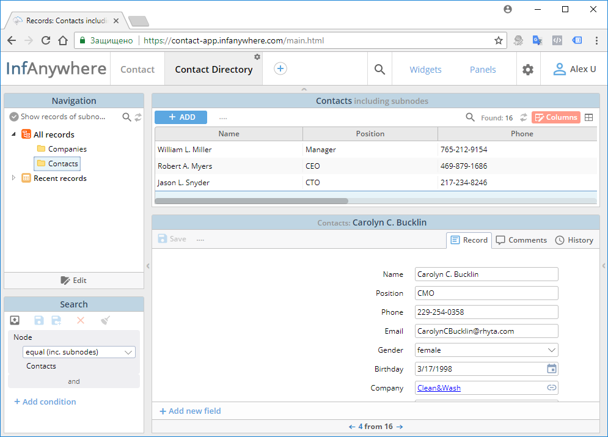The height and width of the screenshot is (437, 608).
Task: Collapse the header with the top caret
Action: pos(304,89)
